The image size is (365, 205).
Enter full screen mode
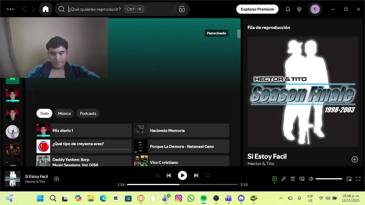point(358,179)
